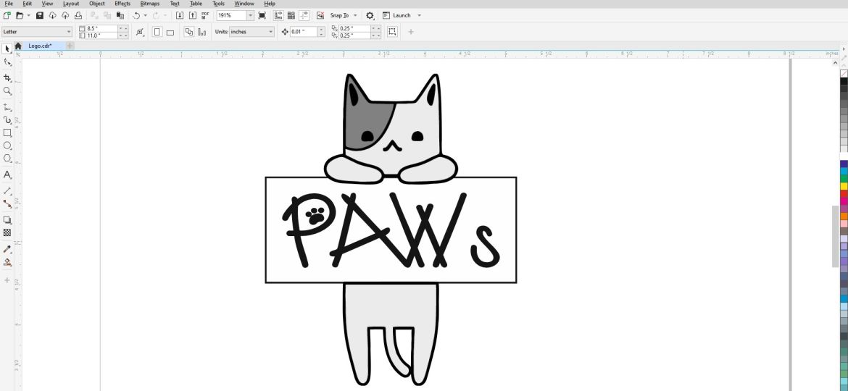Viewport: 848px width, 391px height.
Task: Go to the Welcome Screen home tab
Action: pos(18,46)
